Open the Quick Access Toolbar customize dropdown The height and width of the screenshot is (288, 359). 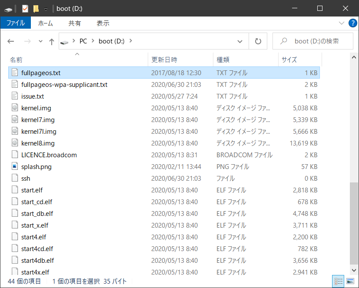pos(46,8)
